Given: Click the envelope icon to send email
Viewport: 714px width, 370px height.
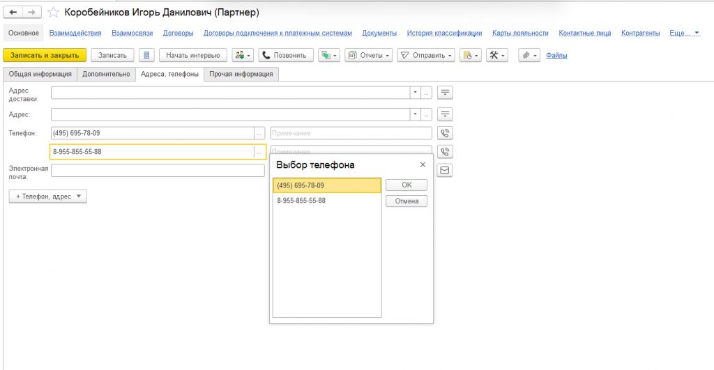Looking at the screenshot, I should point(444,170).
